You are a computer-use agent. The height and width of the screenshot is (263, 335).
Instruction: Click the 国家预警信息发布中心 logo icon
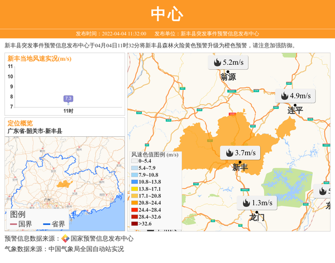(65, 238)
